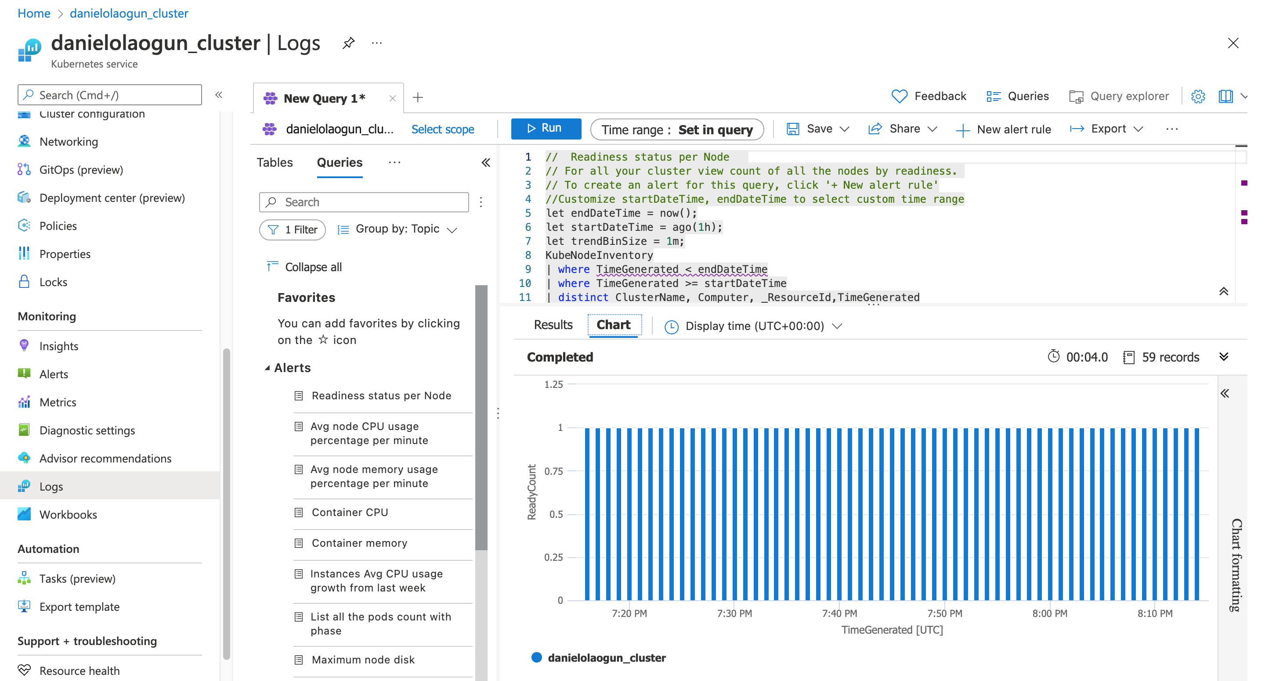
Task: Open cluster Properties
Action: [65, 254]
